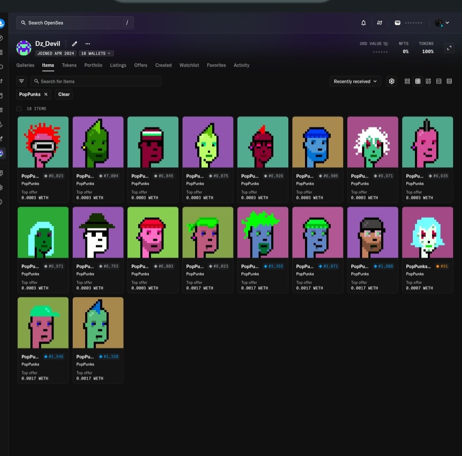Open PopPunk #6,823 red spiky hair thumbnail
462x456 pixels.
click(x=43, y=142)
